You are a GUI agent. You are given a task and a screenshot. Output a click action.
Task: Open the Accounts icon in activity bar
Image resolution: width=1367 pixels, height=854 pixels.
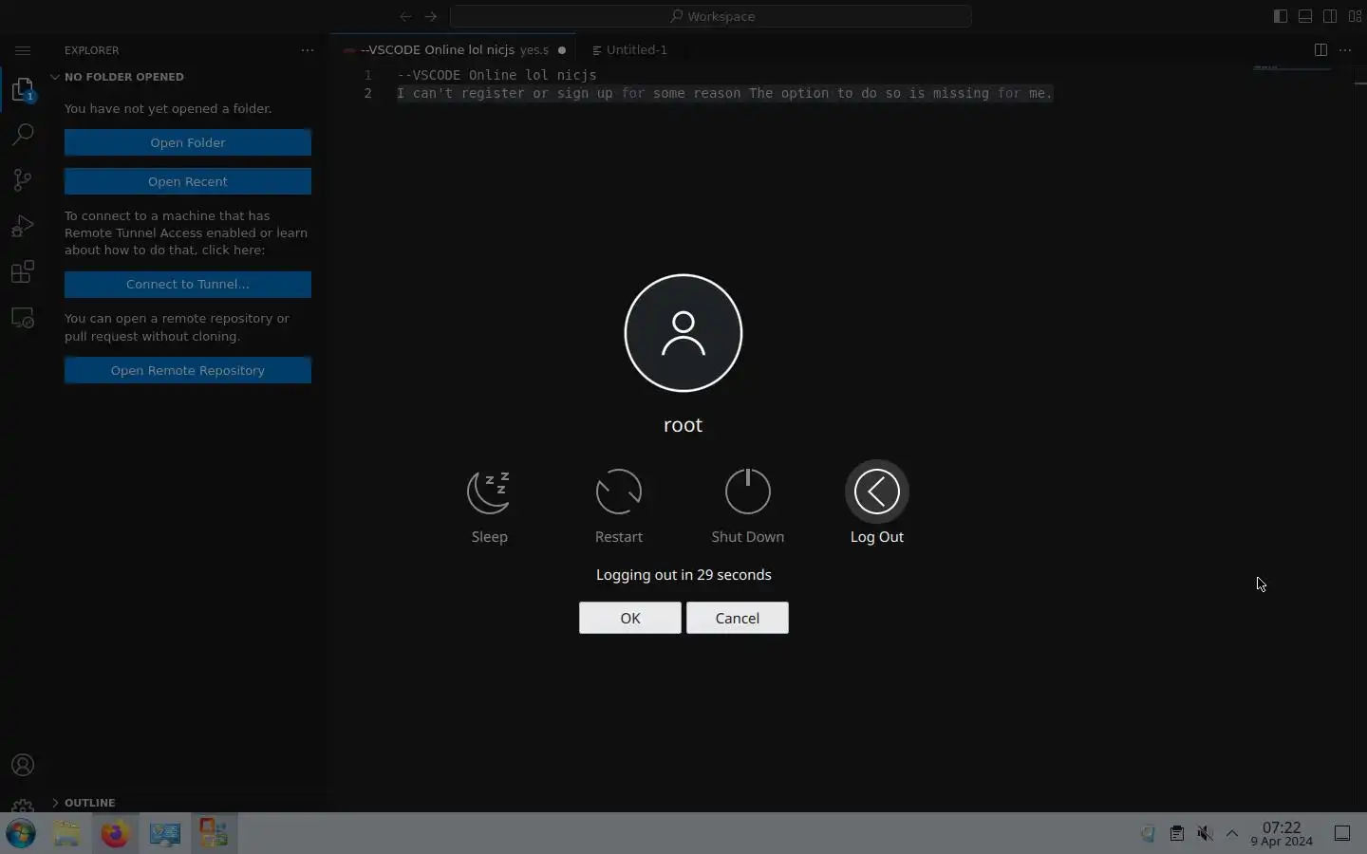23,765
